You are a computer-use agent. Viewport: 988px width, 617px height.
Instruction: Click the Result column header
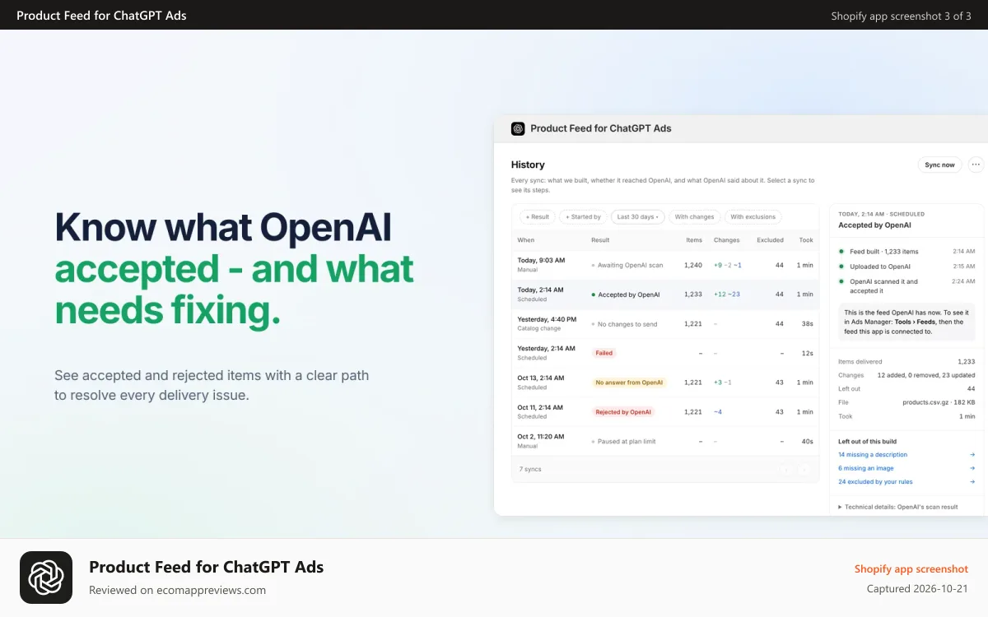click(600, 240)
